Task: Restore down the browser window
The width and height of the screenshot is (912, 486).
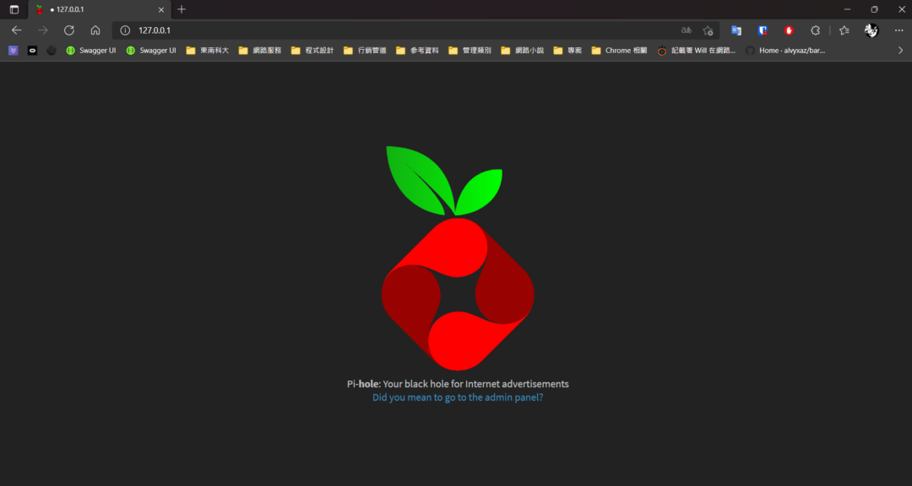Action: [x=874, y=9]
